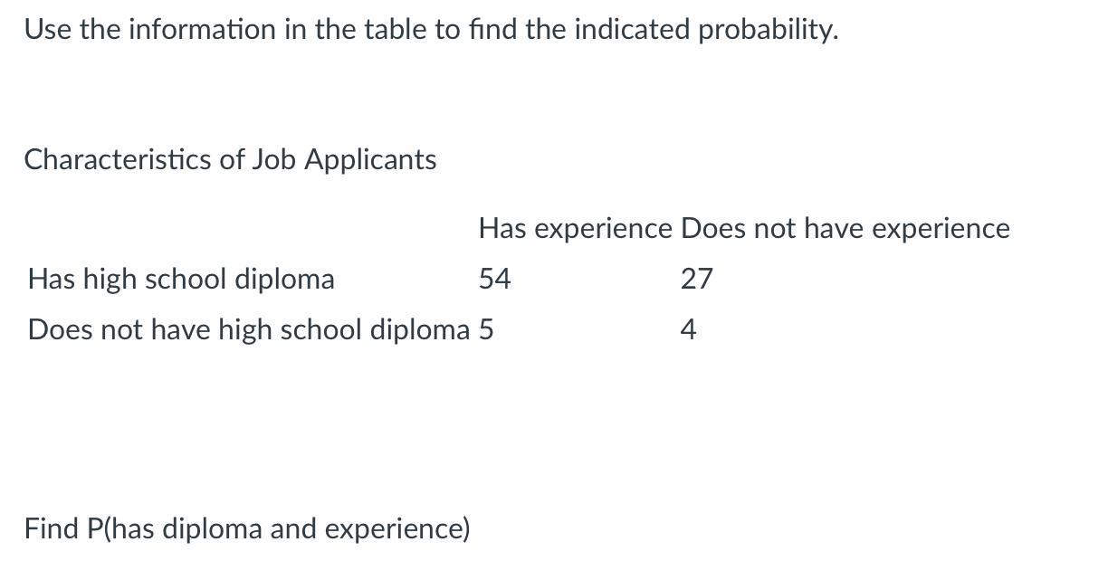Click the word 'probability' in the instruction
The height and width of the screenshot is (561, 1108).
[768, 30]
